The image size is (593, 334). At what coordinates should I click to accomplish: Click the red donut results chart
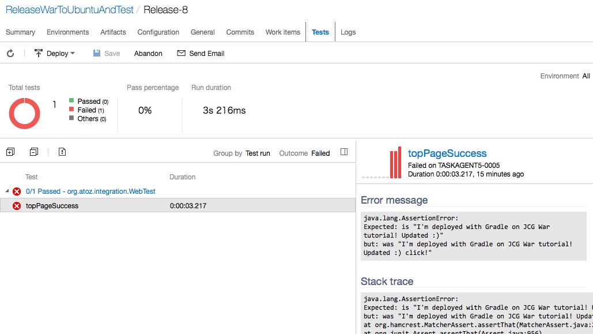[24, 114]
